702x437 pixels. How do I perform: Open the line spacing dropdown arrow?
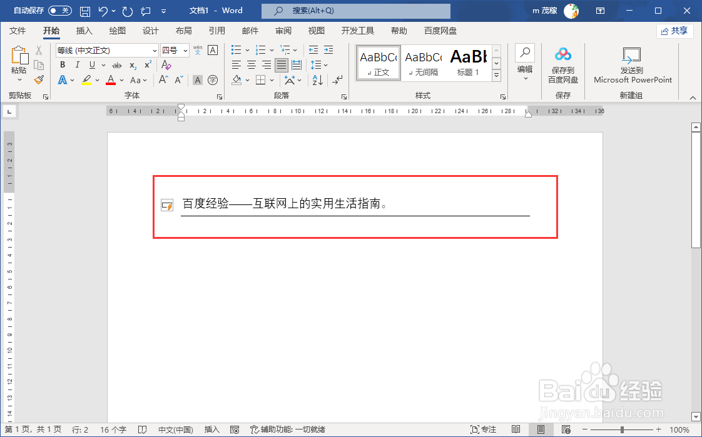click(x=325, y=65)
